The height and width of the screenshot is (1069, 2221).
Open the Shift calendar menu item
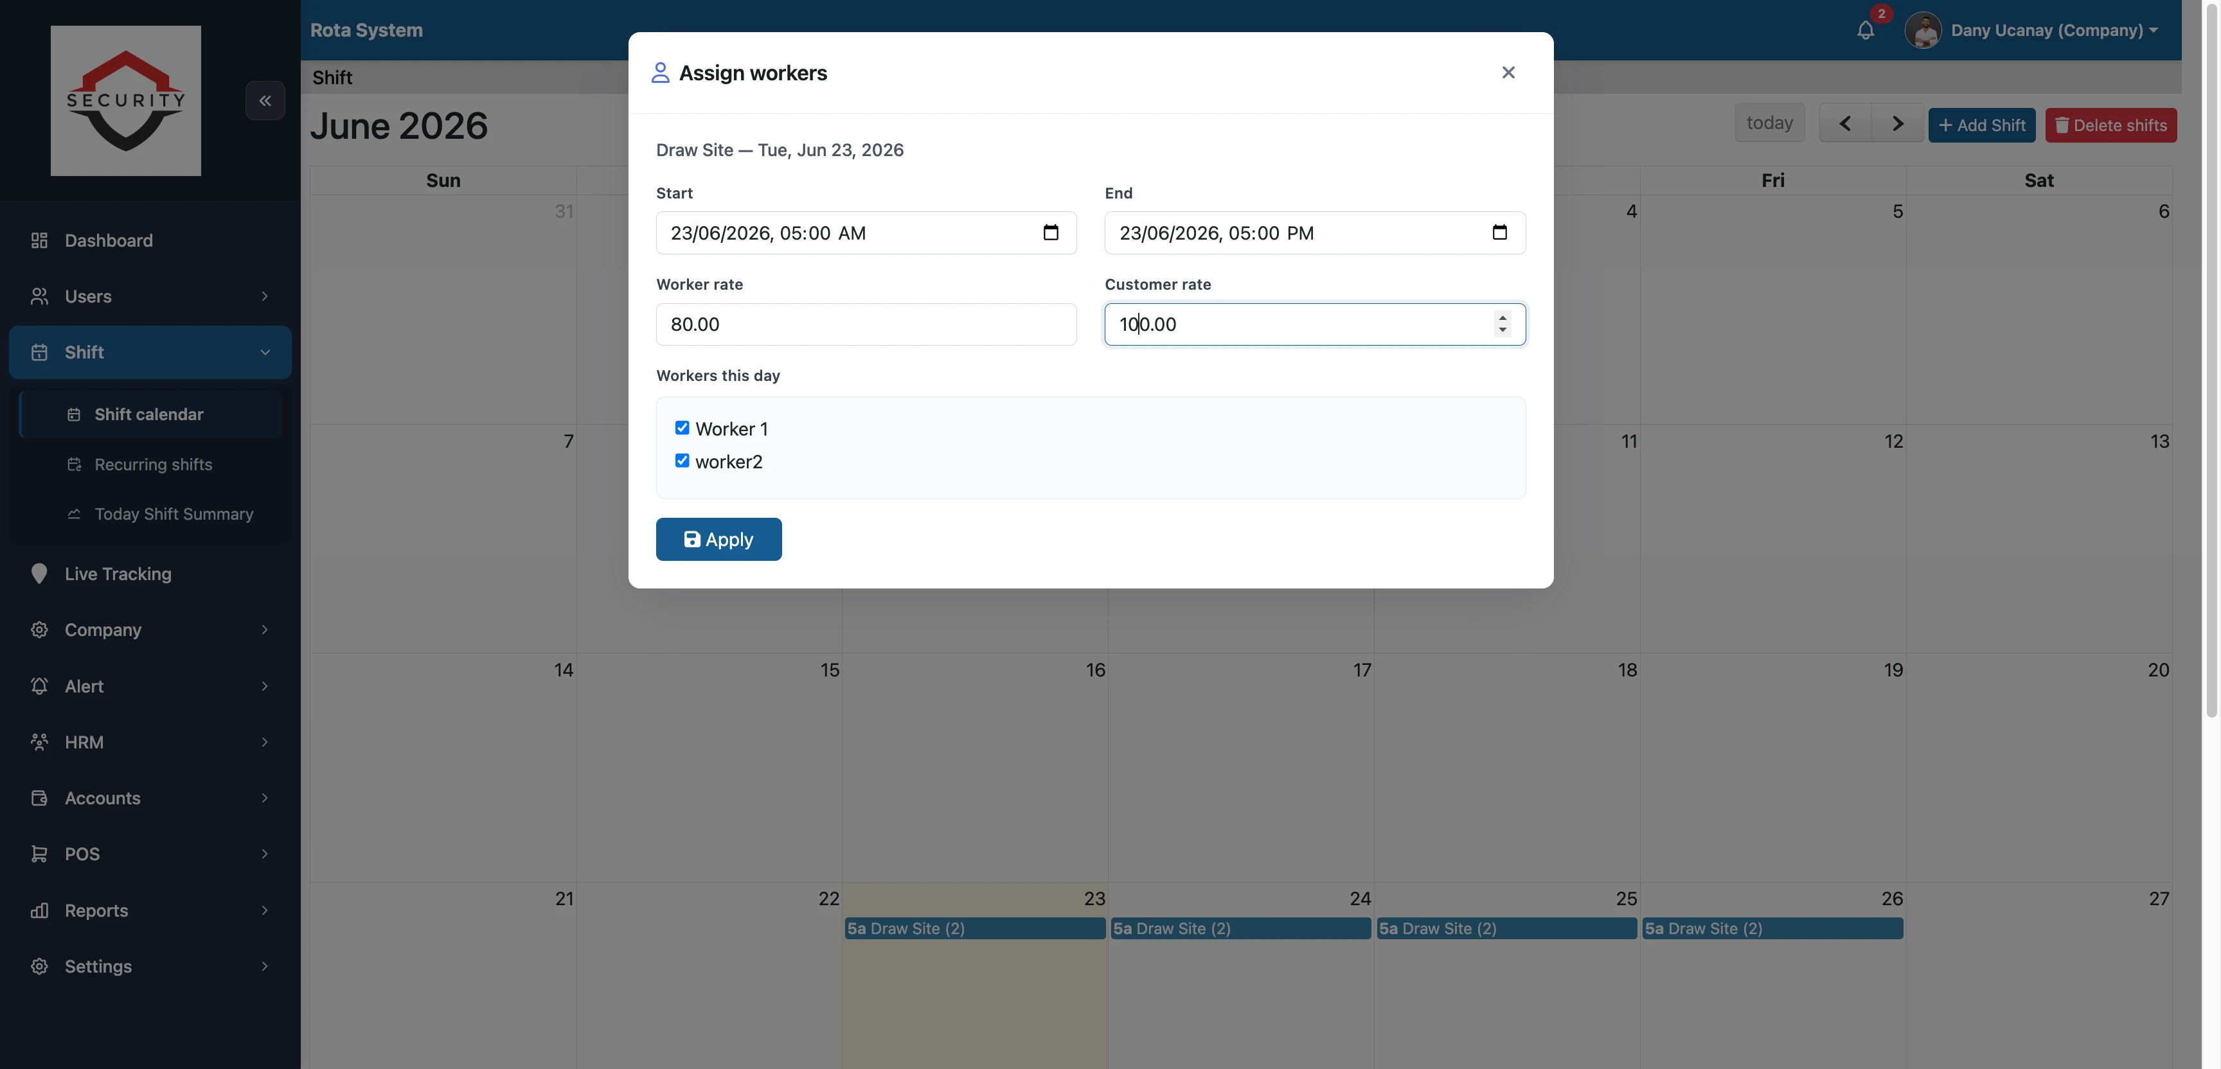150,414
